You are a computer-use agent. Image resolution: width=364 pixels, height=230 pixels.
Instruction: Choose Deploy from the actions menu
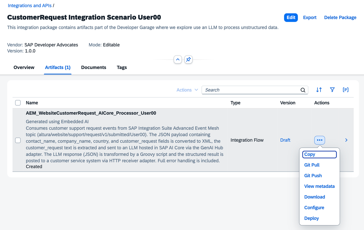(x=311, y=218)
